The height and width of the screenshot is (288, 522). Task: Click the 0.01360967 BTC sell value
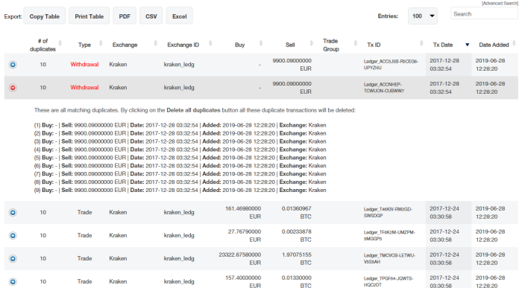pyautogui.click(x=296, y=213)
